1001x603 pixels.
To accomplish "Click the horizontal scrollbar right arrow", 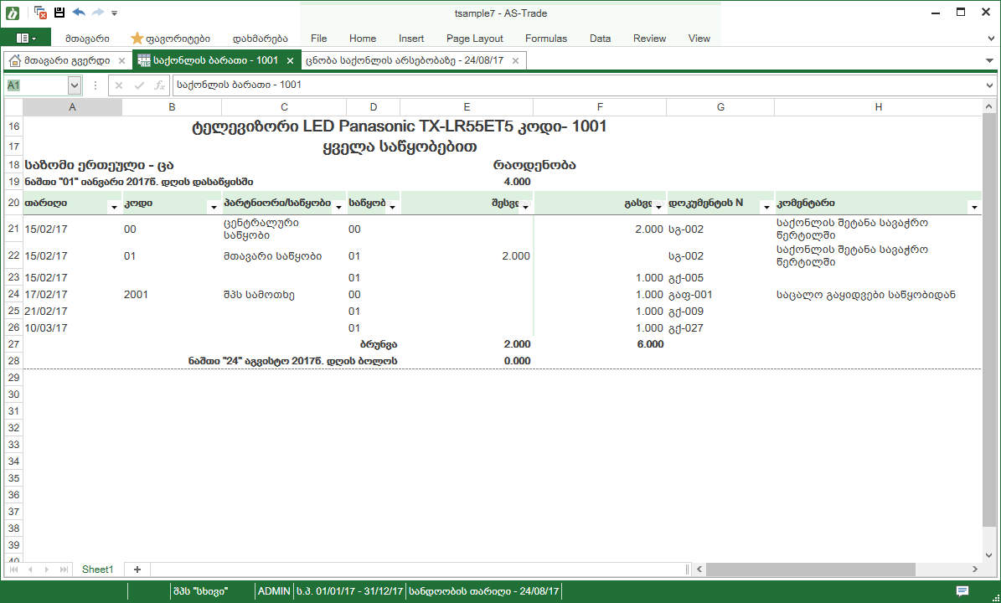I will tap(975, 569).
